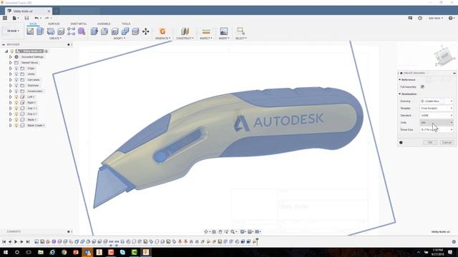Viewport: 458px width, 257px height.
Task: Open the job status clock icon
Action: click(420, 18)
